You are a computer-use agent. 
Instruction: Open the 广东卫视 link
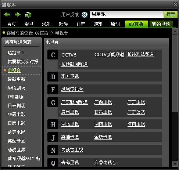click(136, 102)
